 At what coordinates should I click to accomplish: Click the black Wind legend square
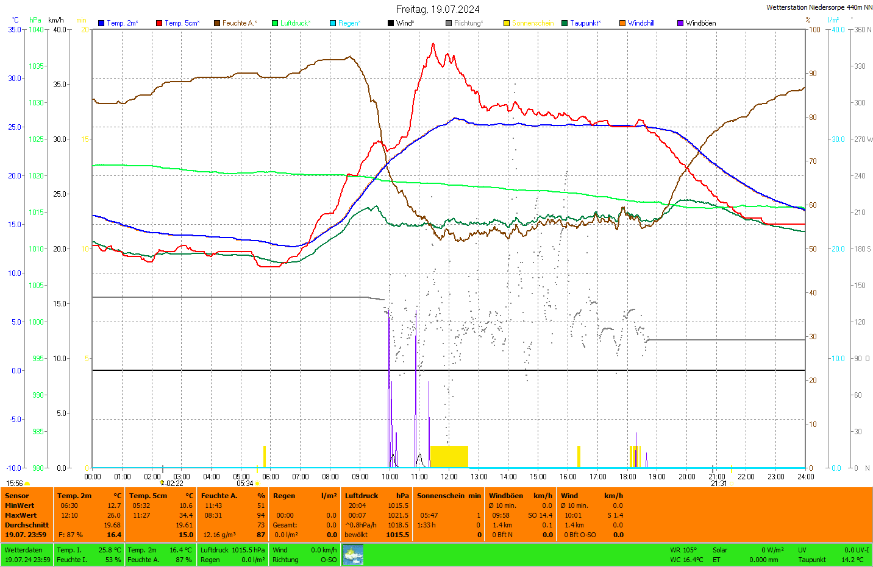391,23
